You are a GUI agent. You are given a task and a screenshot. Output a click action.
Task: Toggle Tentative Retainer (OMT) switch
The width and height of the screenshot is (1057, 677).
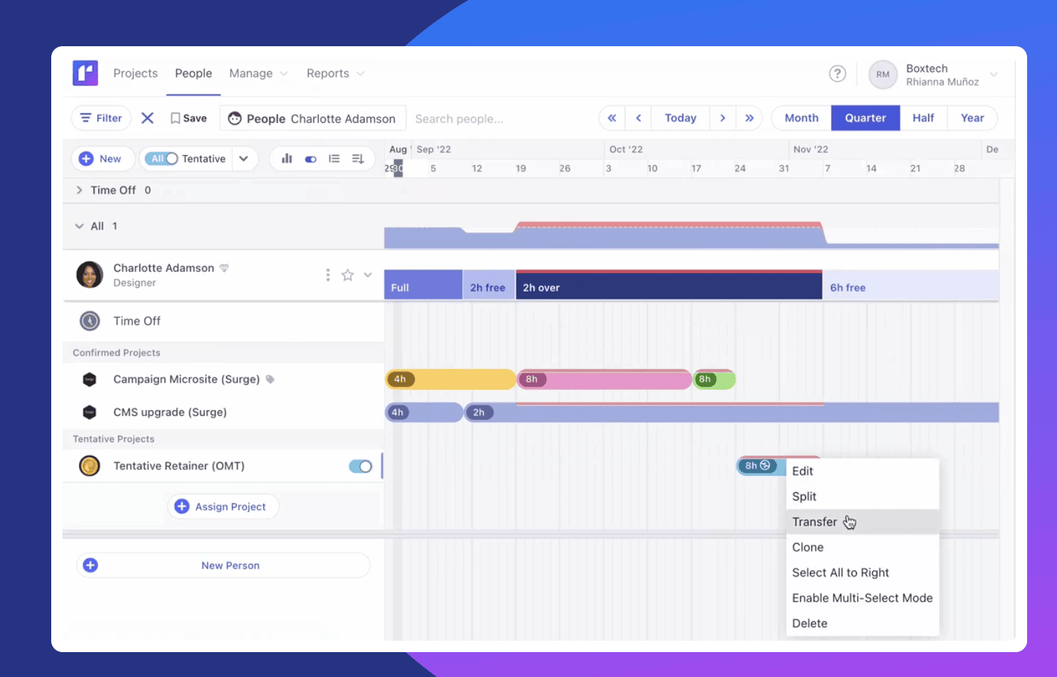click(x=361, y=467)
